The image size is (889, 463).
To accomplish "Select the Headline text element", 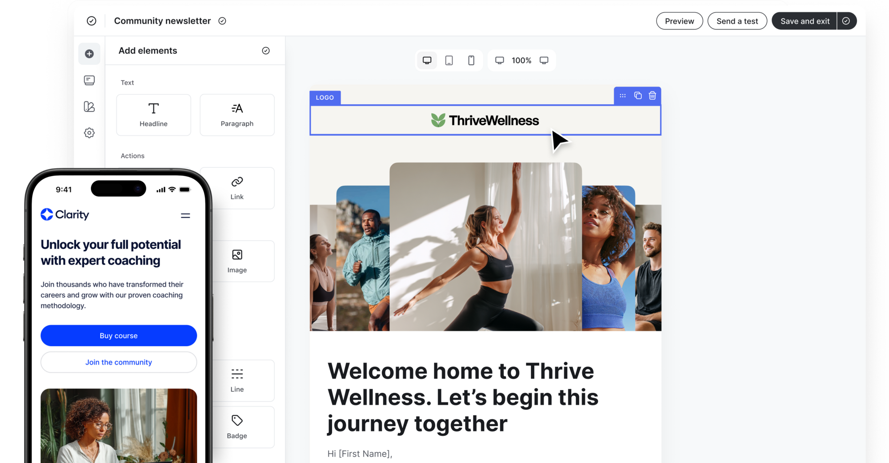I will point(153,115).
